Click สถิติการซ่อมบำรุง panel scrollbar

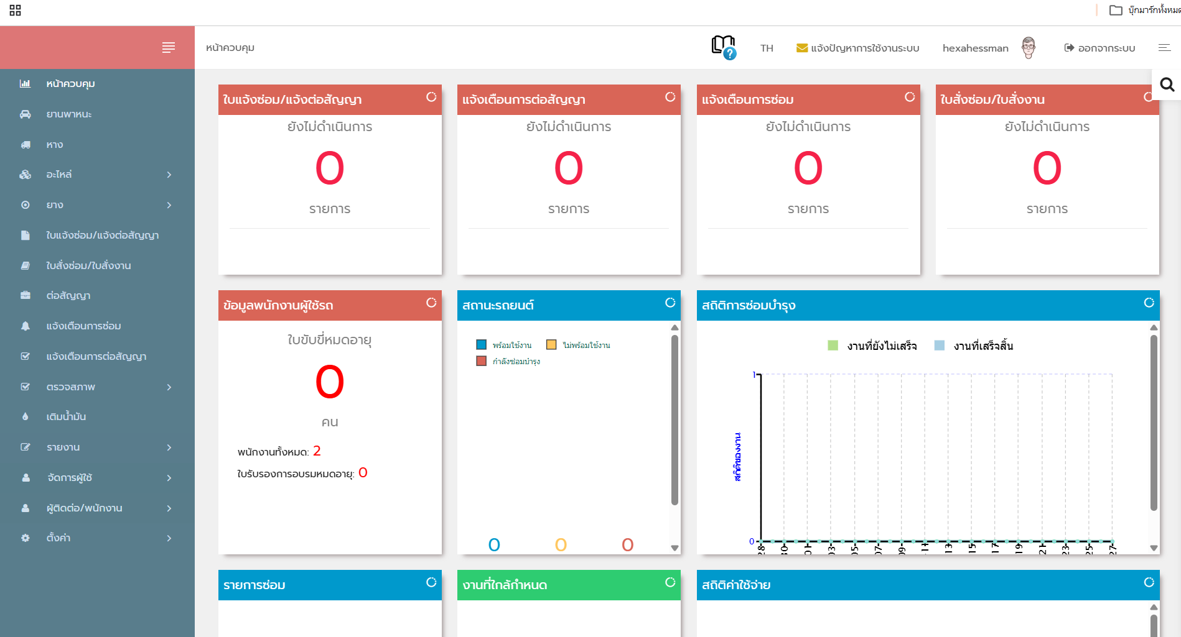point(1154,423)
